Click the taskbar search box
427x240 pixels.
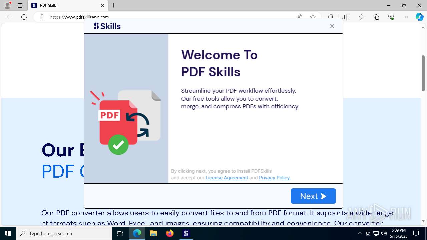[x=64, y=233]
